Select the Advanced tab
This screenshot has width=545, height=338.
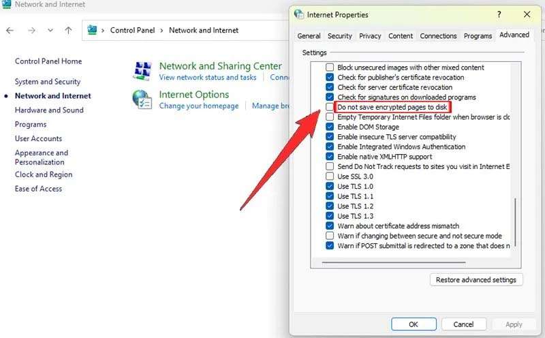514,35
